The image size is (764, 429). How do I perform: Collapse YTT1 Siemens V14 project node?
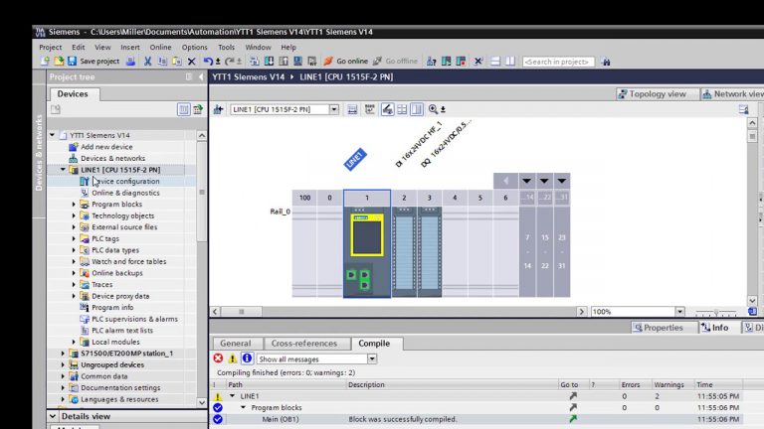point(52,135)
